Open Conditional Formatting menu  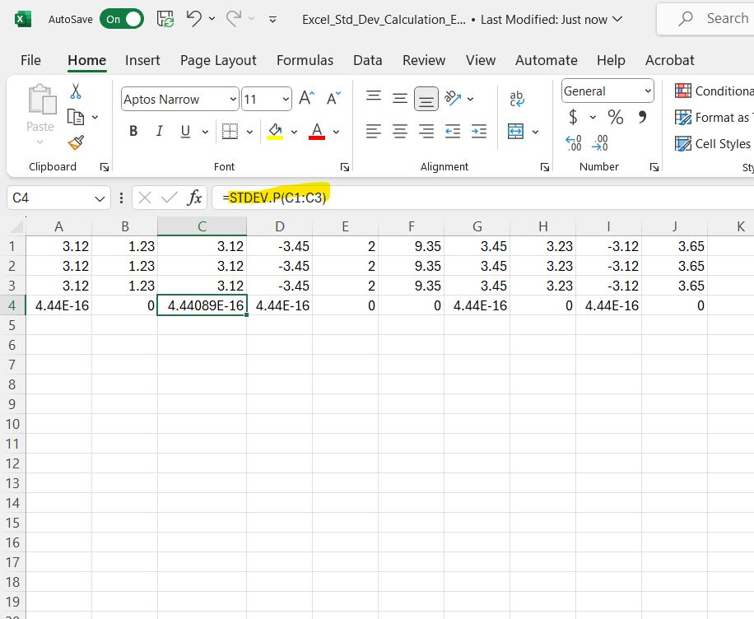714,91
